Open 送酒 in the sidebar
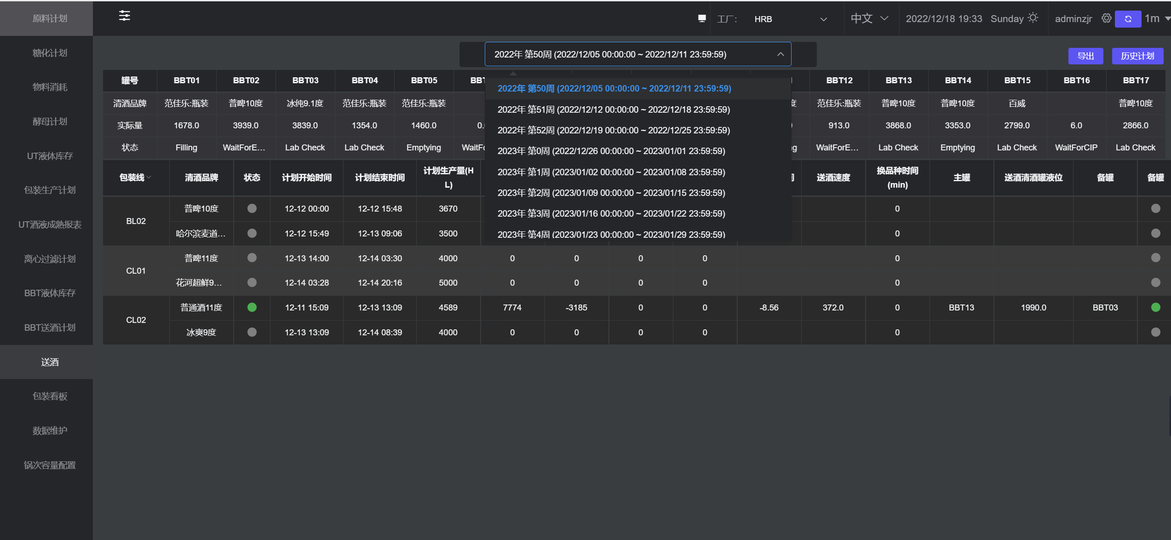1171x540 pixels. tap(46, 362)
